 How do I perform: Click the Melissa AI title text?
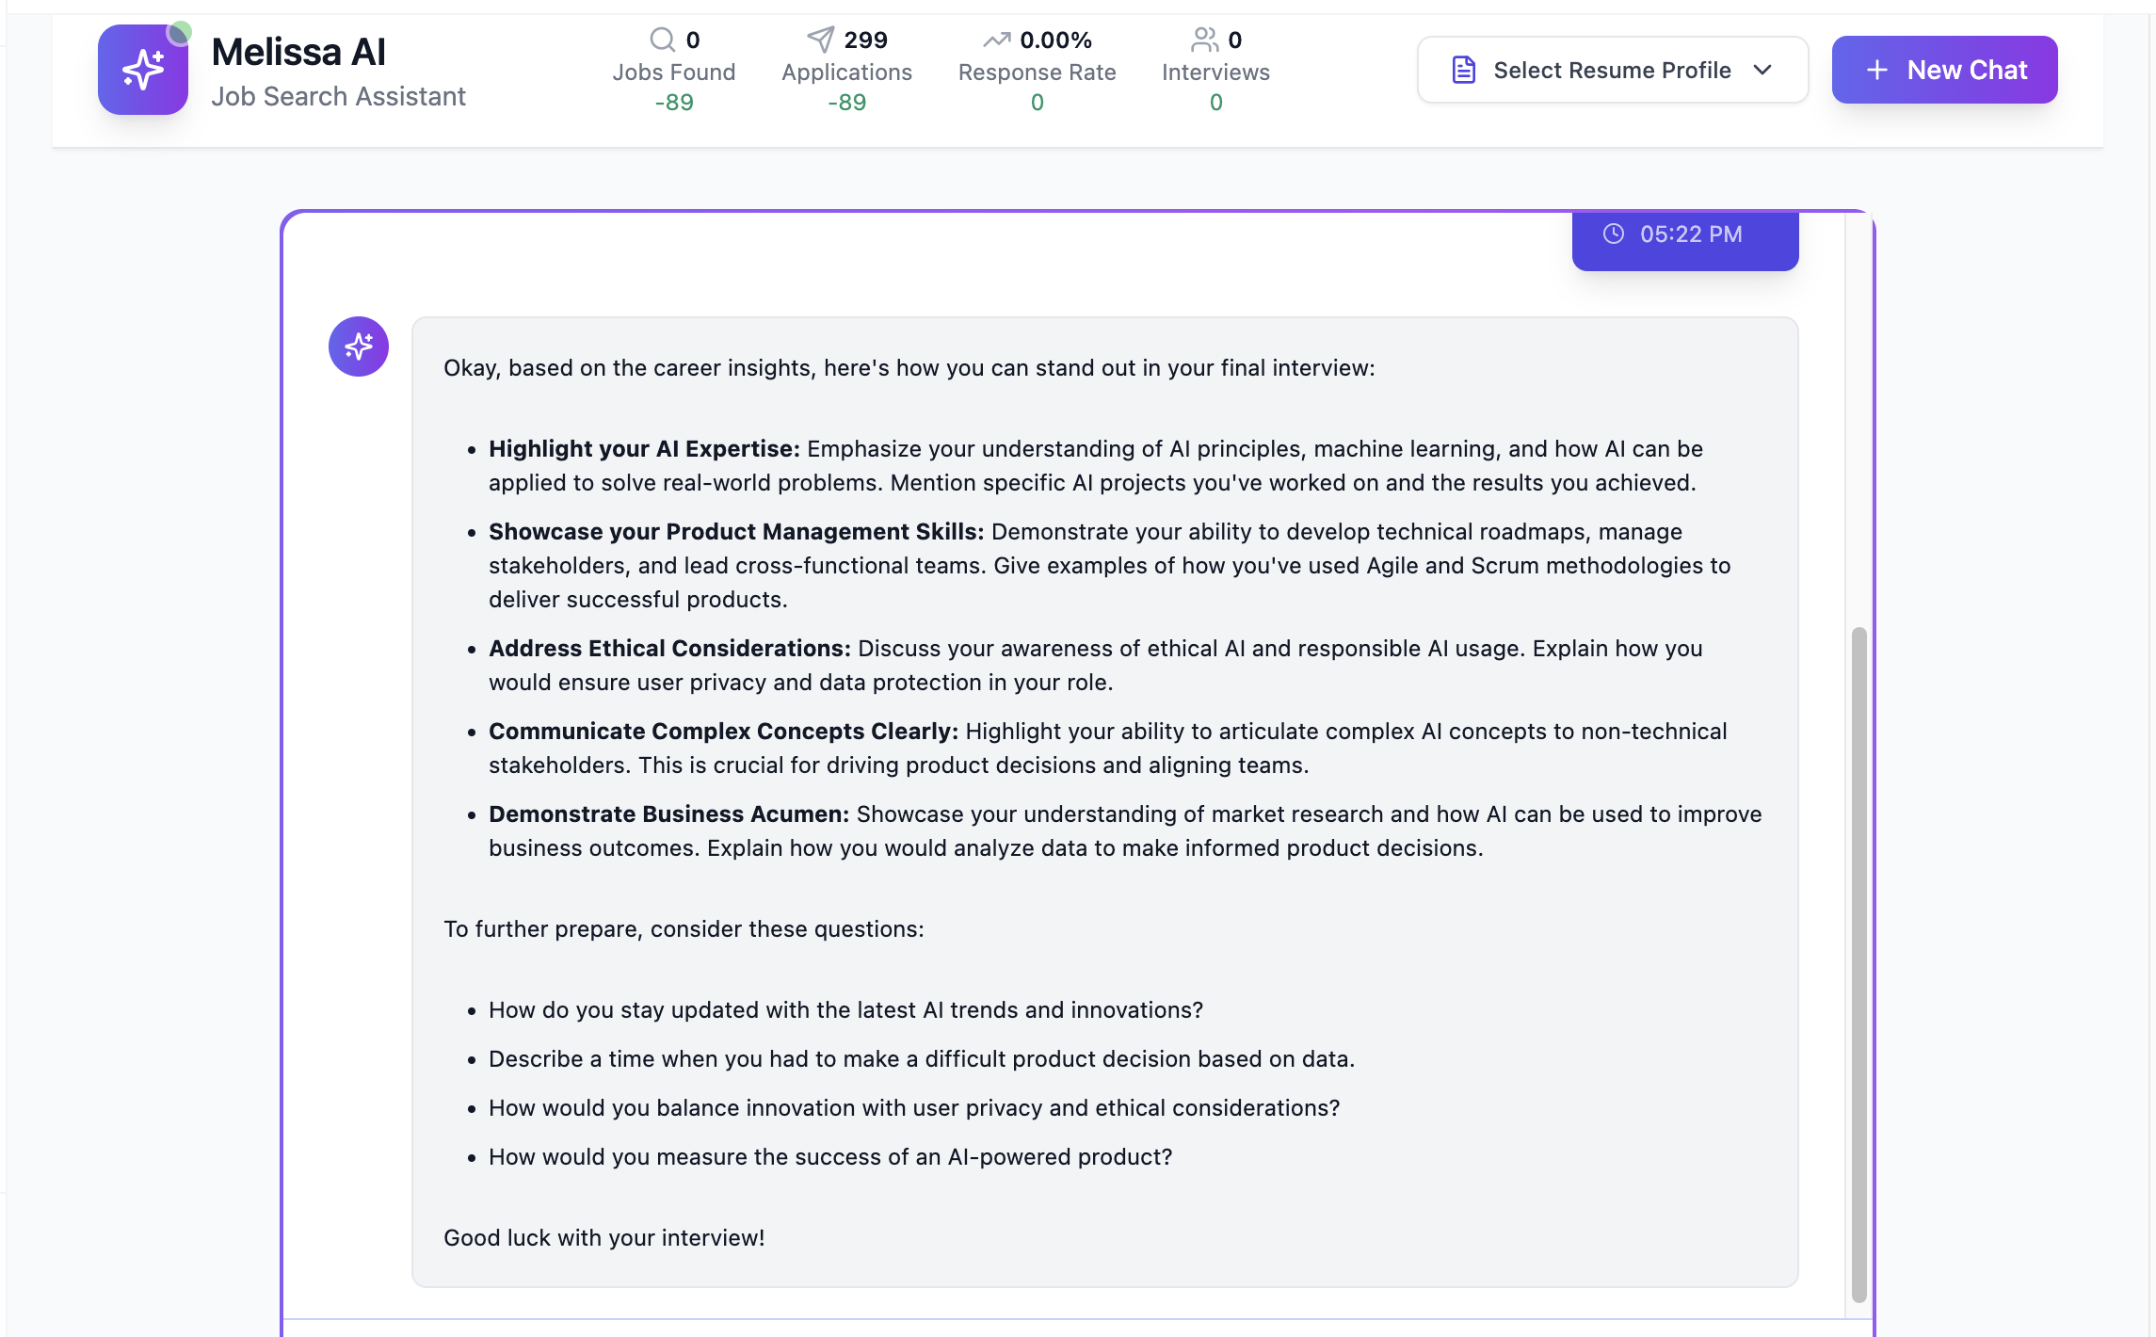(x=298, y=52)
